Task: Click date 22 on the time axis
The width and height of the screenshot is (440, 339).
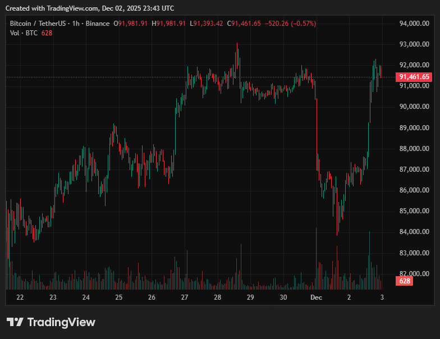Action: click(x=20, y=297)
